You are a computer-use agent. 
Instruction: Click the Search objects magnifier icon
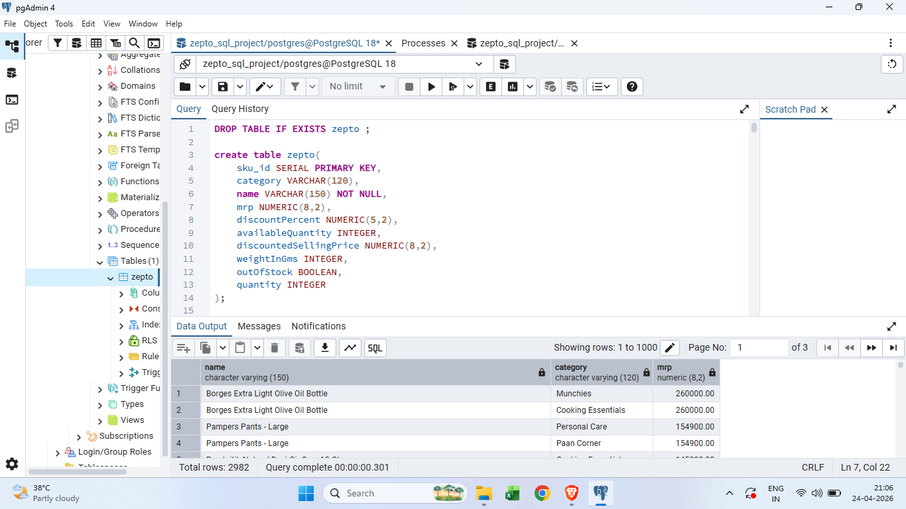pyautogui.click(x=135, y=43)
